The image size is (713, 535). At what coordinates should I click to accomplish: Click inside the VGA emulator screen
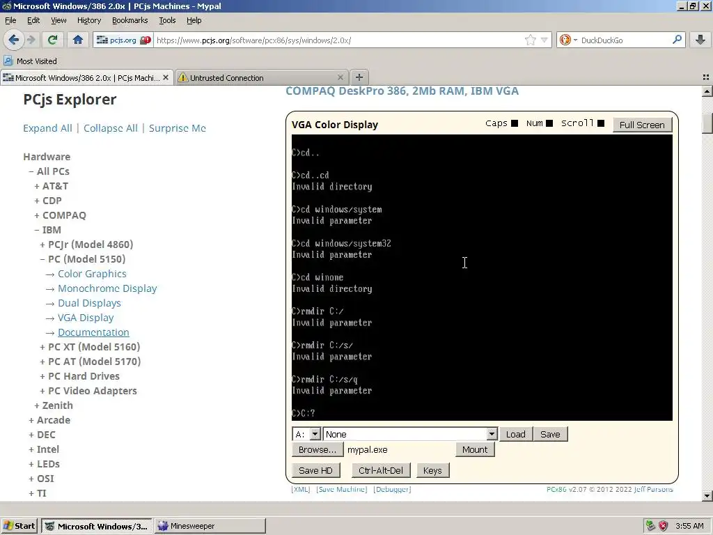(x=482, y=277)
